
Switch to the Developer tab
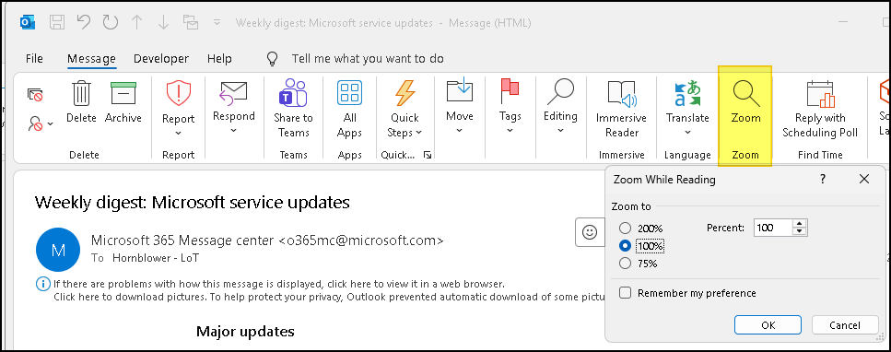tap(161, 59)
